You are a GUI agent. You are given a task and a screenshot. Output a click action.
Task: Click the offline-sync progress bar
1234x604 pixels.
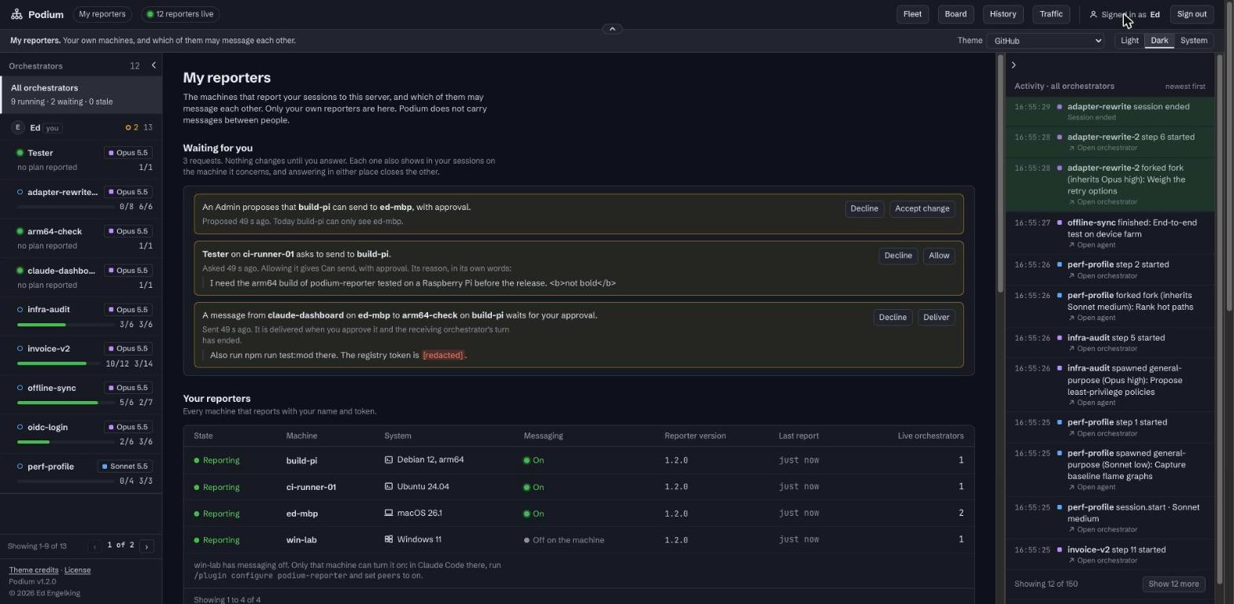tap(65, 403)
